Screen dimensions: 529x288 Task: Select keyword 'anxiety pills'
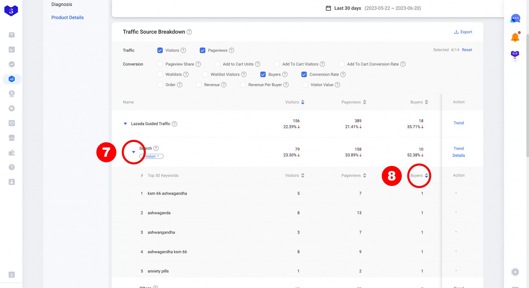tap(158, 271)
